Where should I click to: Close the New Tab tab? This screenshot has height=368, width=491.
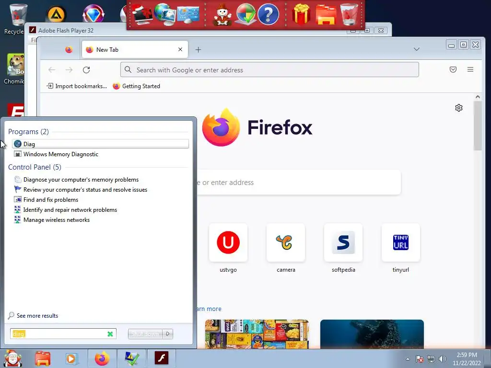pyautogui.click(x=180, y=49)
